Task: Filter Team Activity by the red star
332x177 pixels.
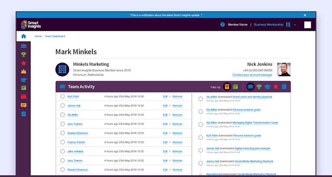Action: click(x=276, y=86)
